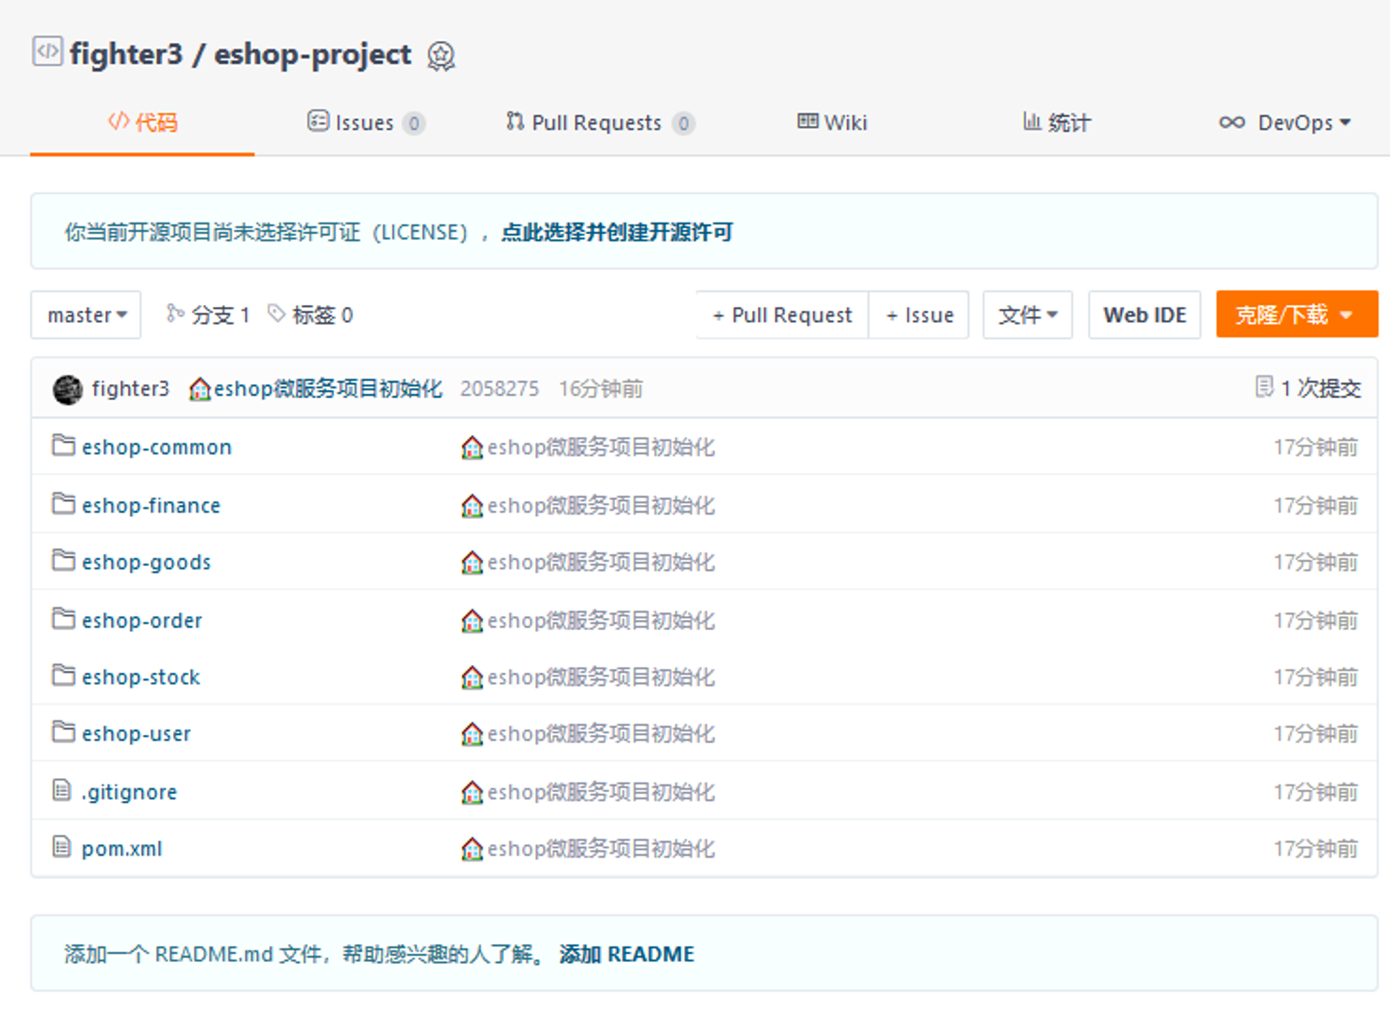The image size is (1390, 1035).
Task: Expand the 文件 dropdown
Action: (x=1027, y=315)
